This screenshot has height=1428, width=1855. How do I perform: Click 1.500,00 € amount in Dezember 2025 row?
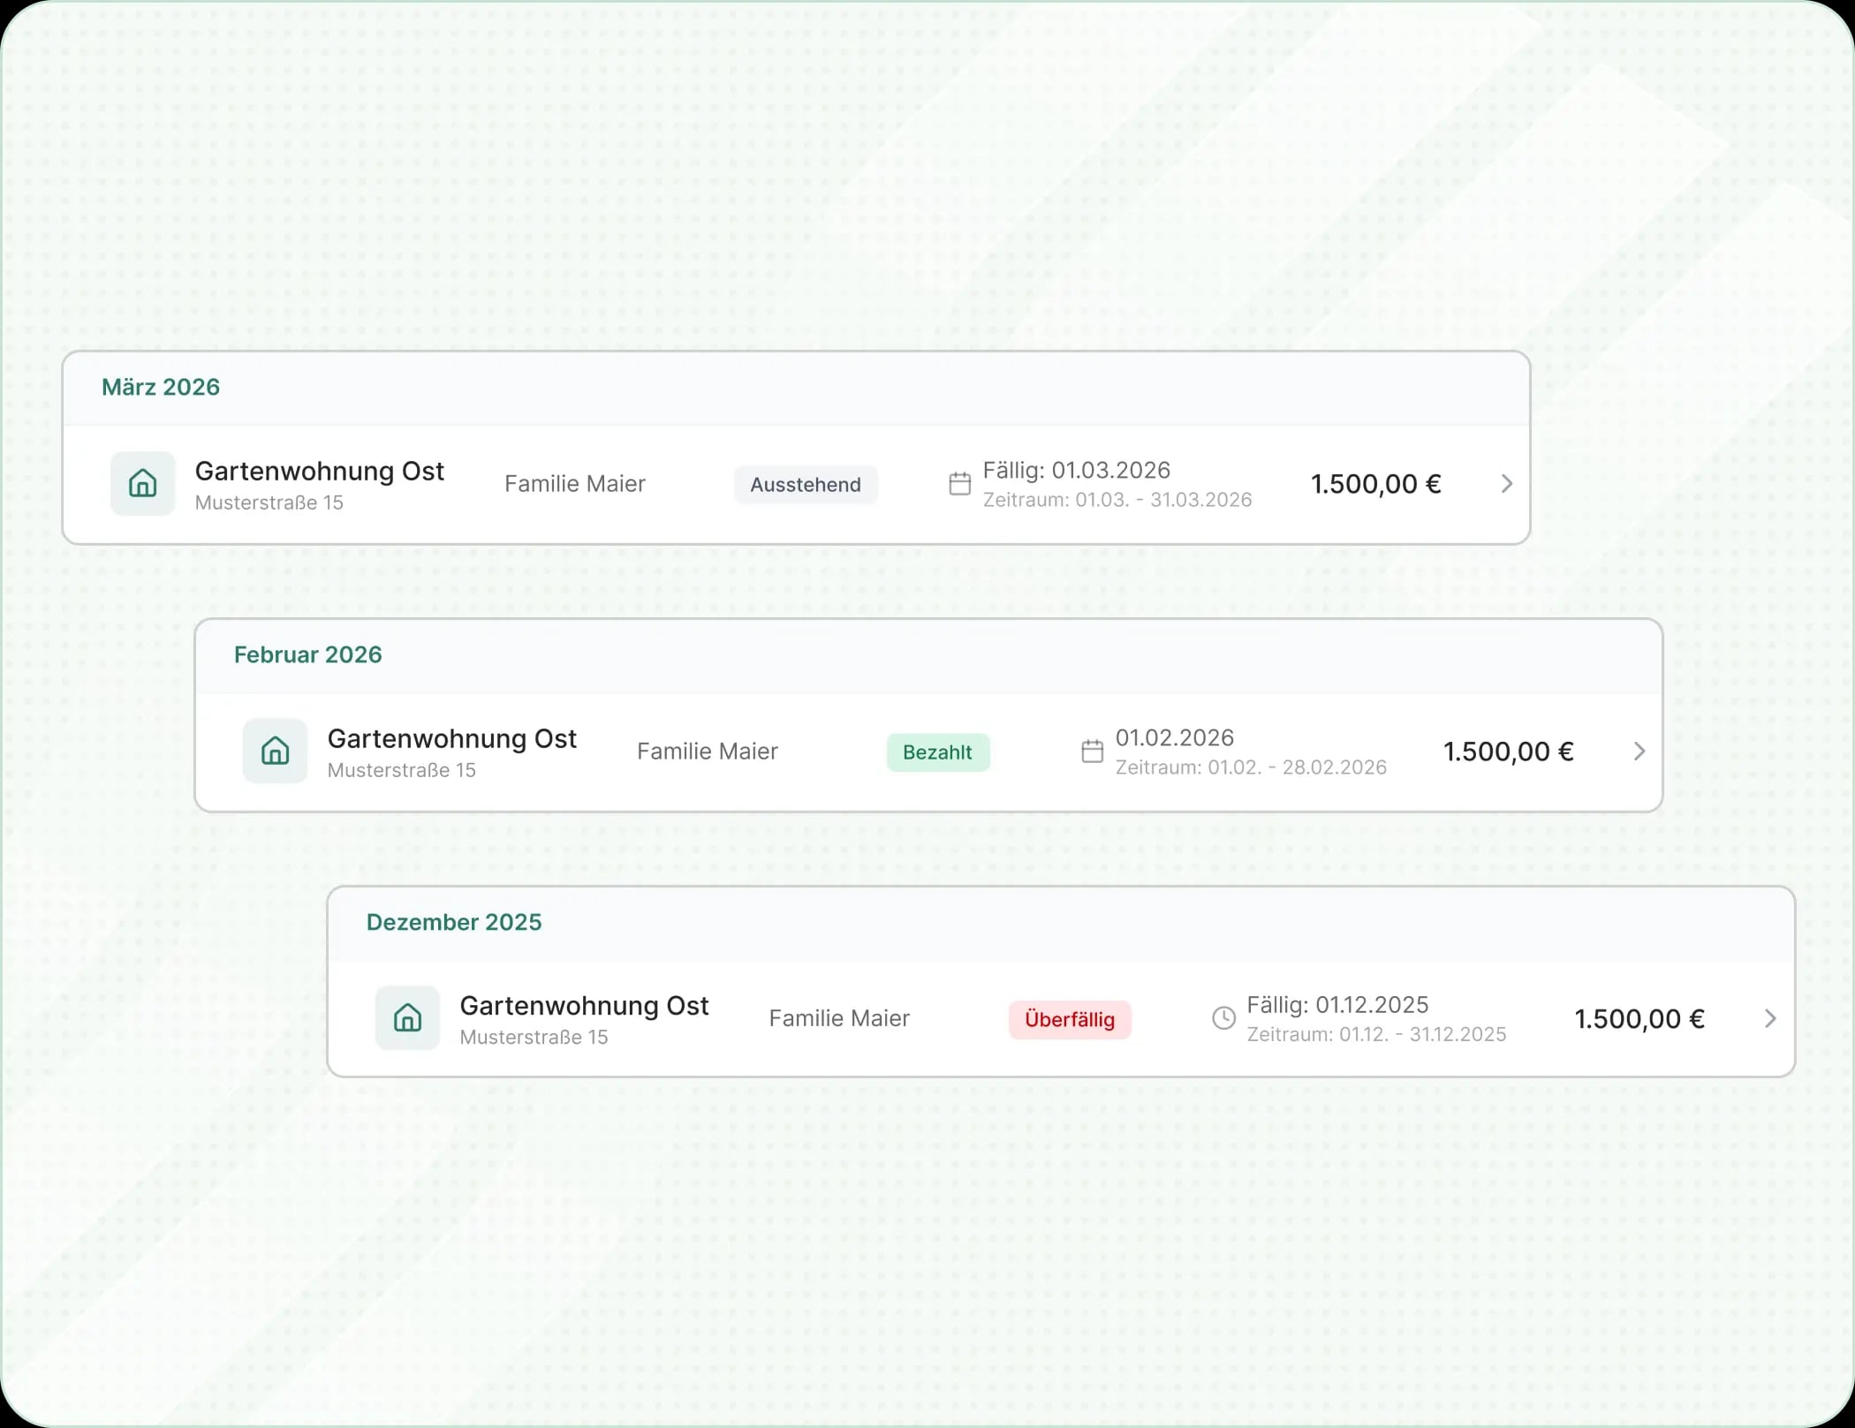(x=1639, y=1019)
